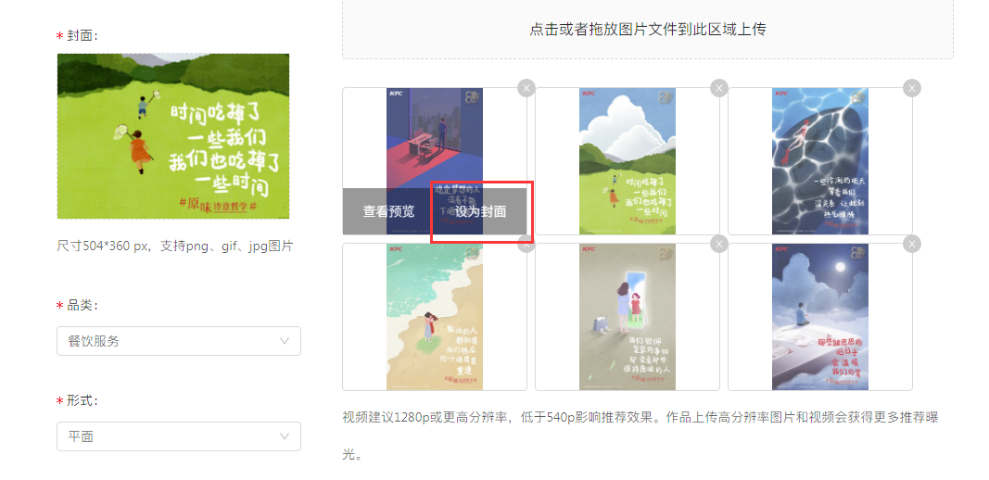Remove the moonlit clouds poster thumbnail
Viewport: 989px width, 480px height.
(911, 244)
